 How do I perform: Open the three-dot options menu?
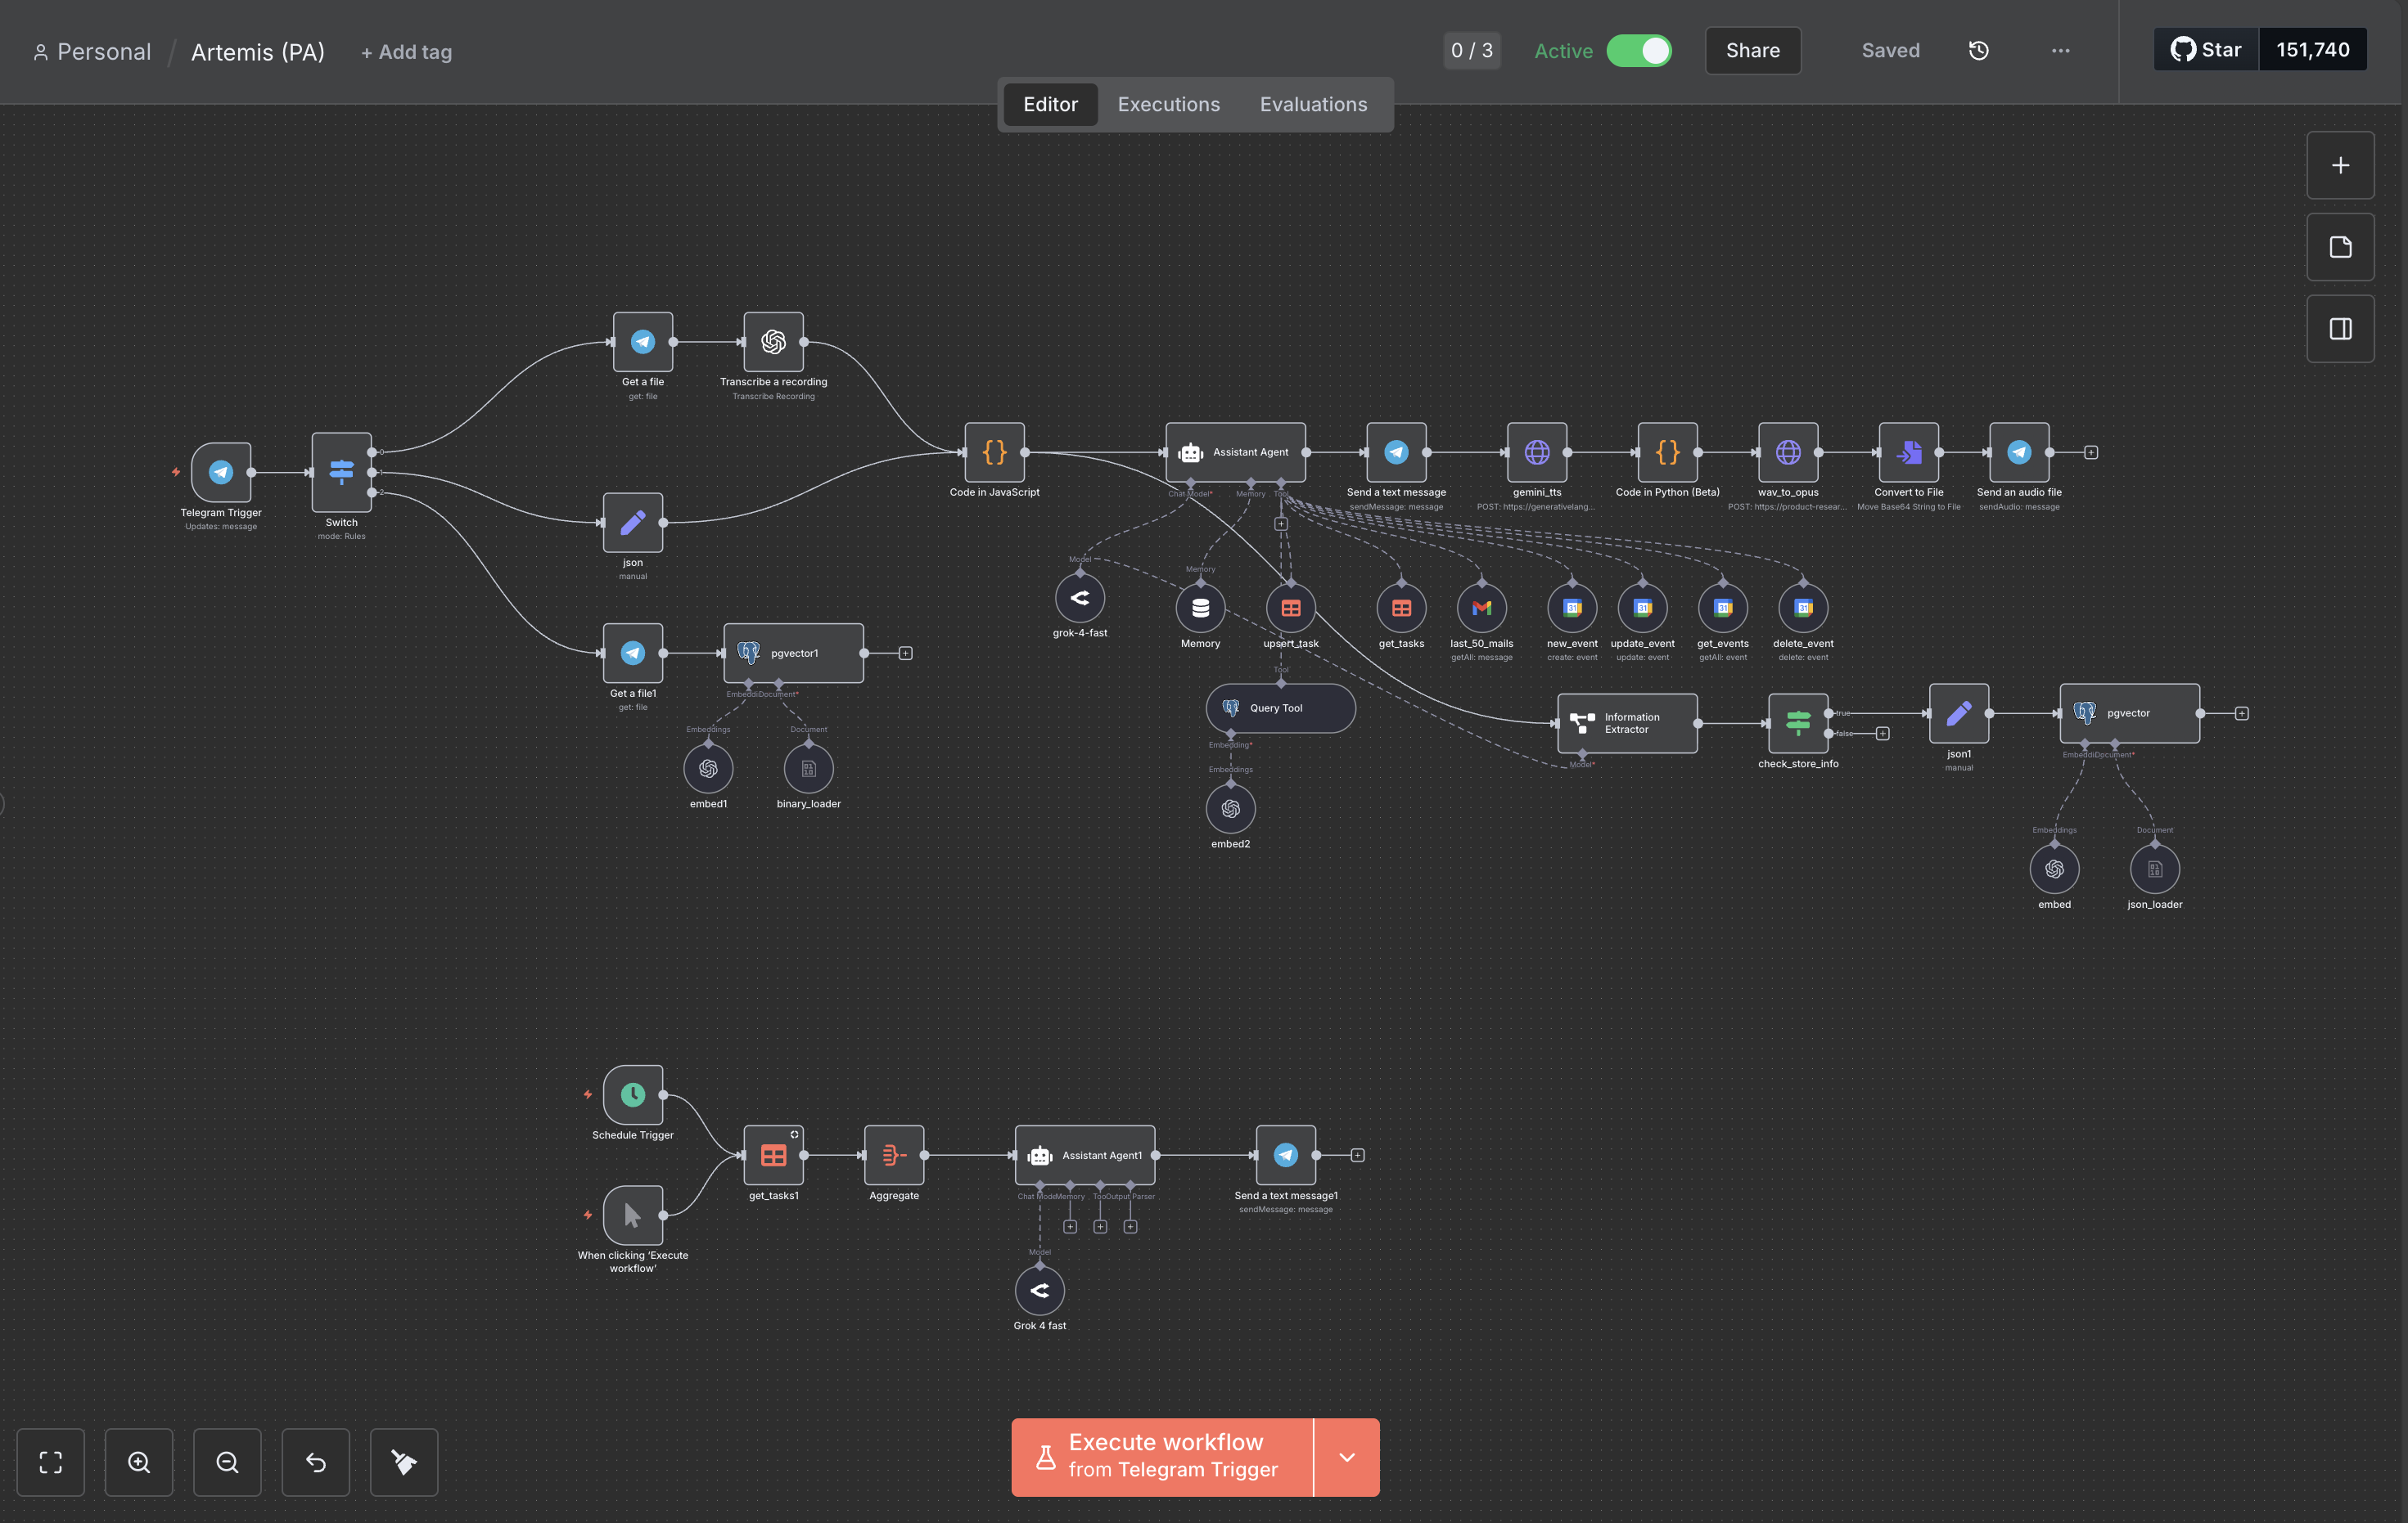pos(2060,51)
